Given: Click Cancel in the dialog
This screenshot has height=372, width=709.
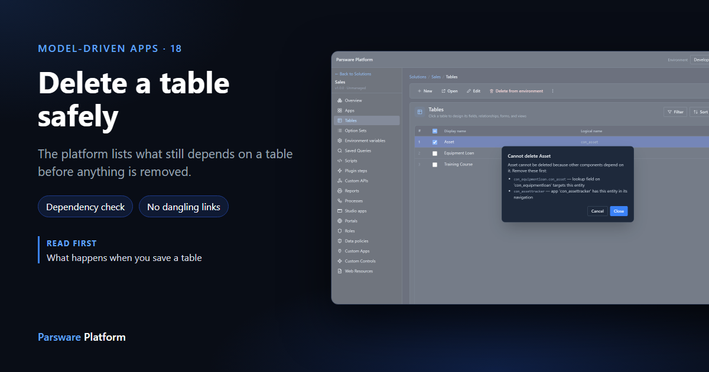Looking at the screenshot, I should pos(597,211).
